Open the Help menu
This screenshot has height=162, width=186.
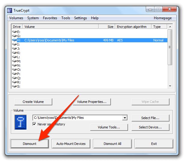tap(95, 18)
